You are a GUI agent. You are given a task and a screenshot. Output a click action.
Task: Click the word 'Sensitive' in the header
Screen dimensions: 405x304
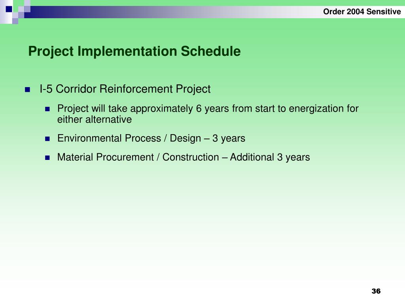click(x=383, y=12)
